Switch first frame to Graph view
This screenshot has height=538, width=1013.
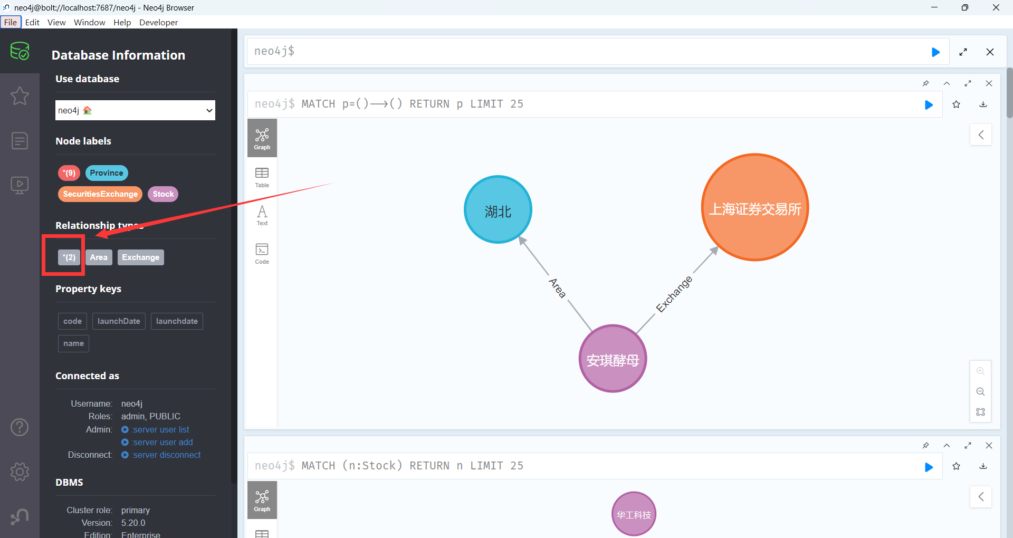click(262, 138)
